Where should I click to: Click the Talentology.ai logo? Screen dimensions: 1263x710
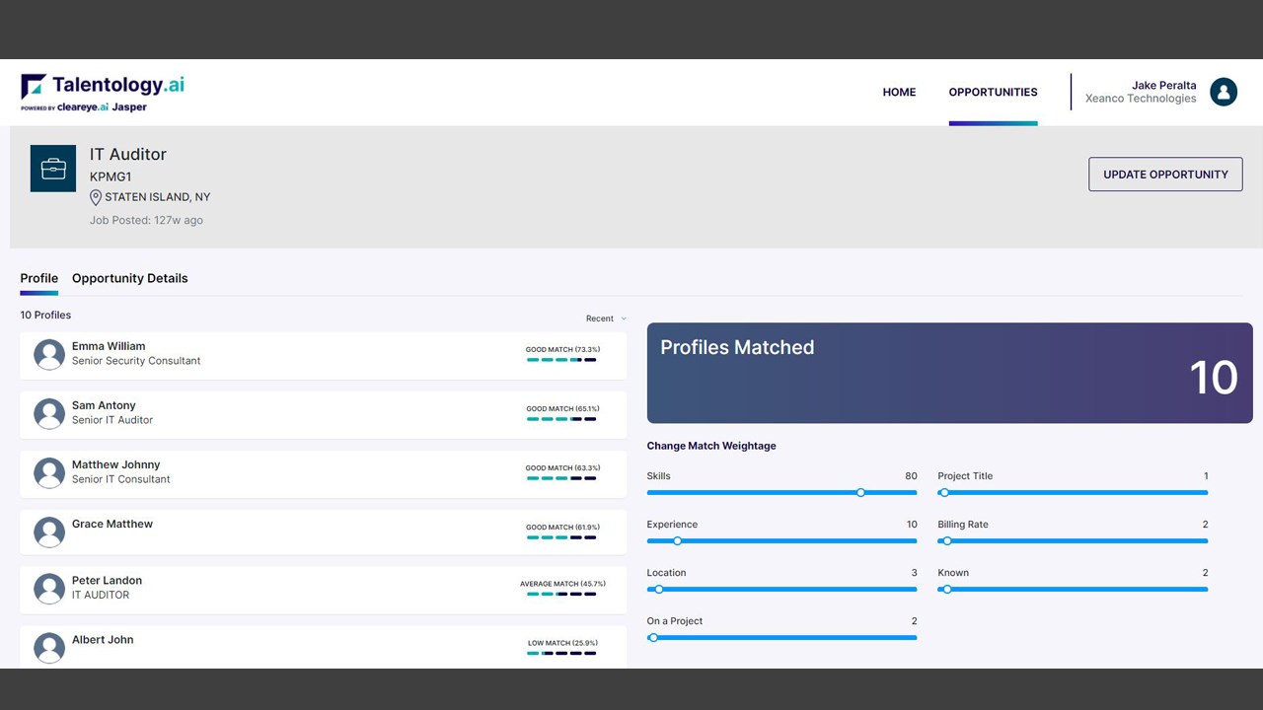(x=103, y=93)
